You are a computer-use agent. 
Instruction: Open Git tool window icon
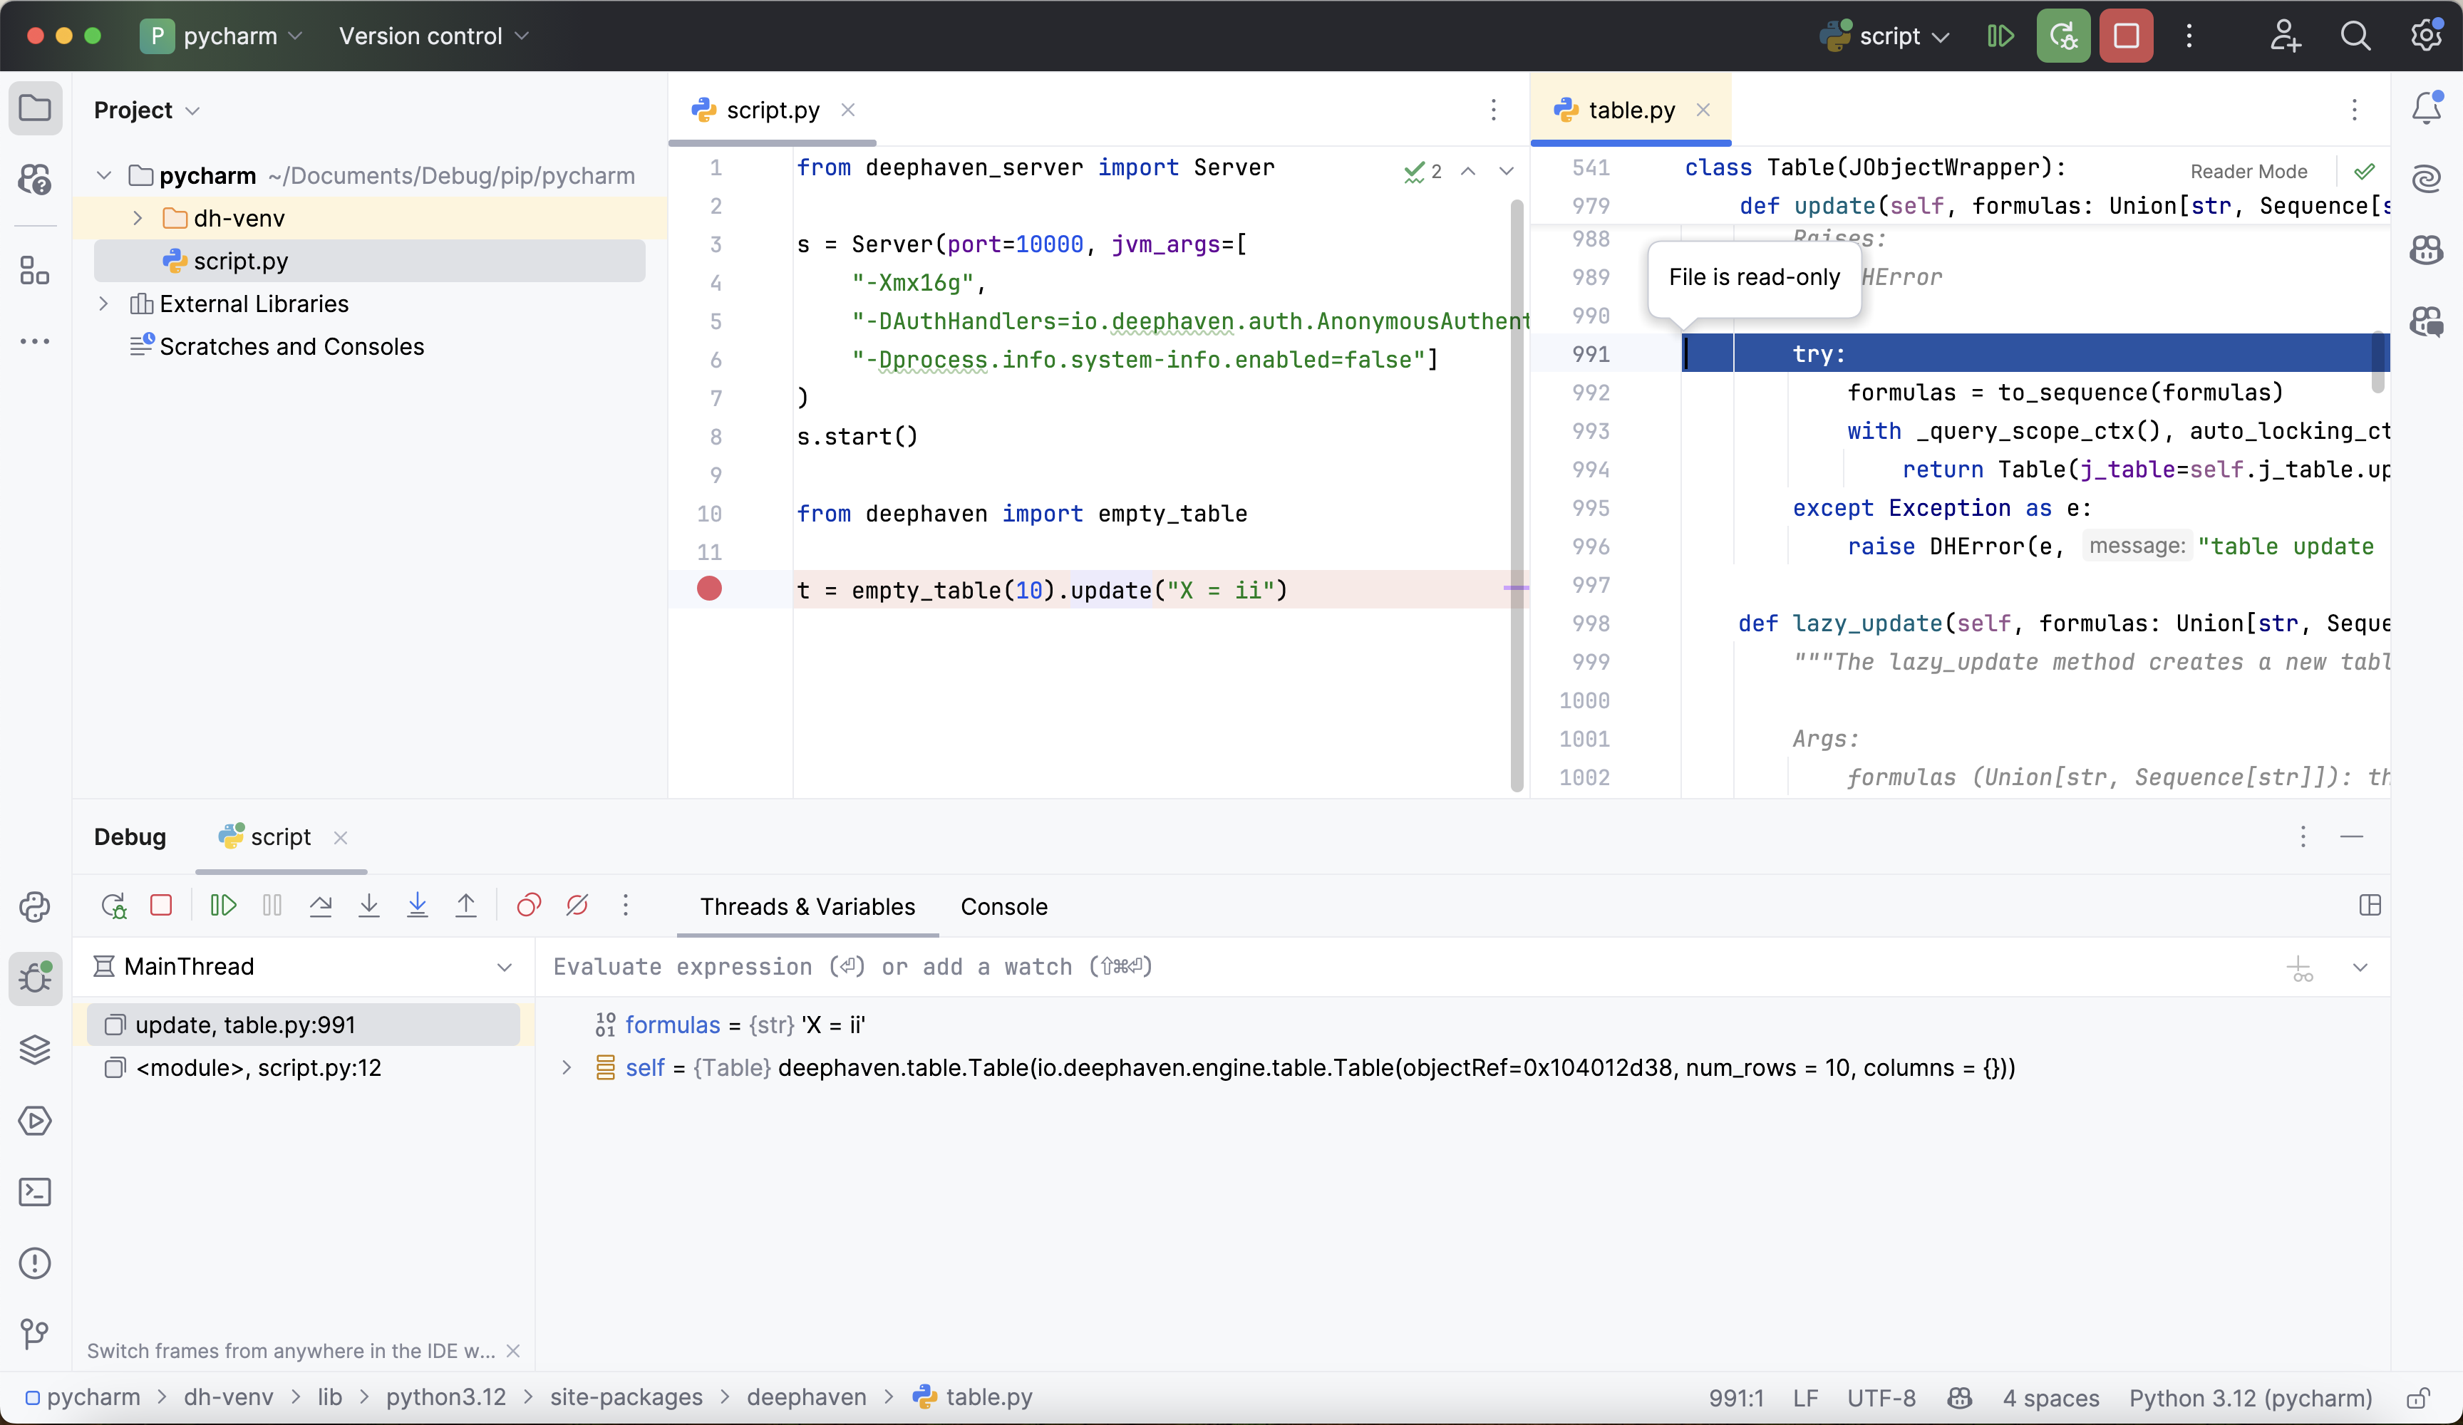point(35,1334)
